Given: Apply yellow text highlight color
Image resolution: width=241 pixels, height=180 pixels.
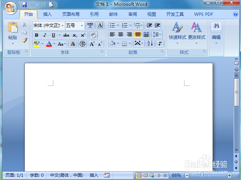Looking at the screenshot, I should click(x=37, y=44).
